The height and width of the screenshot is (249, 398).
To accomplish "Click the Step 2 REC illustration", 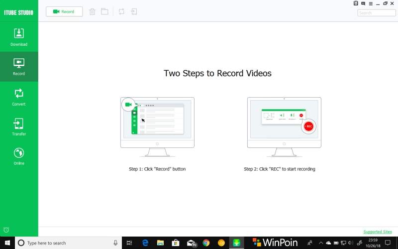I will pos(284,123).
